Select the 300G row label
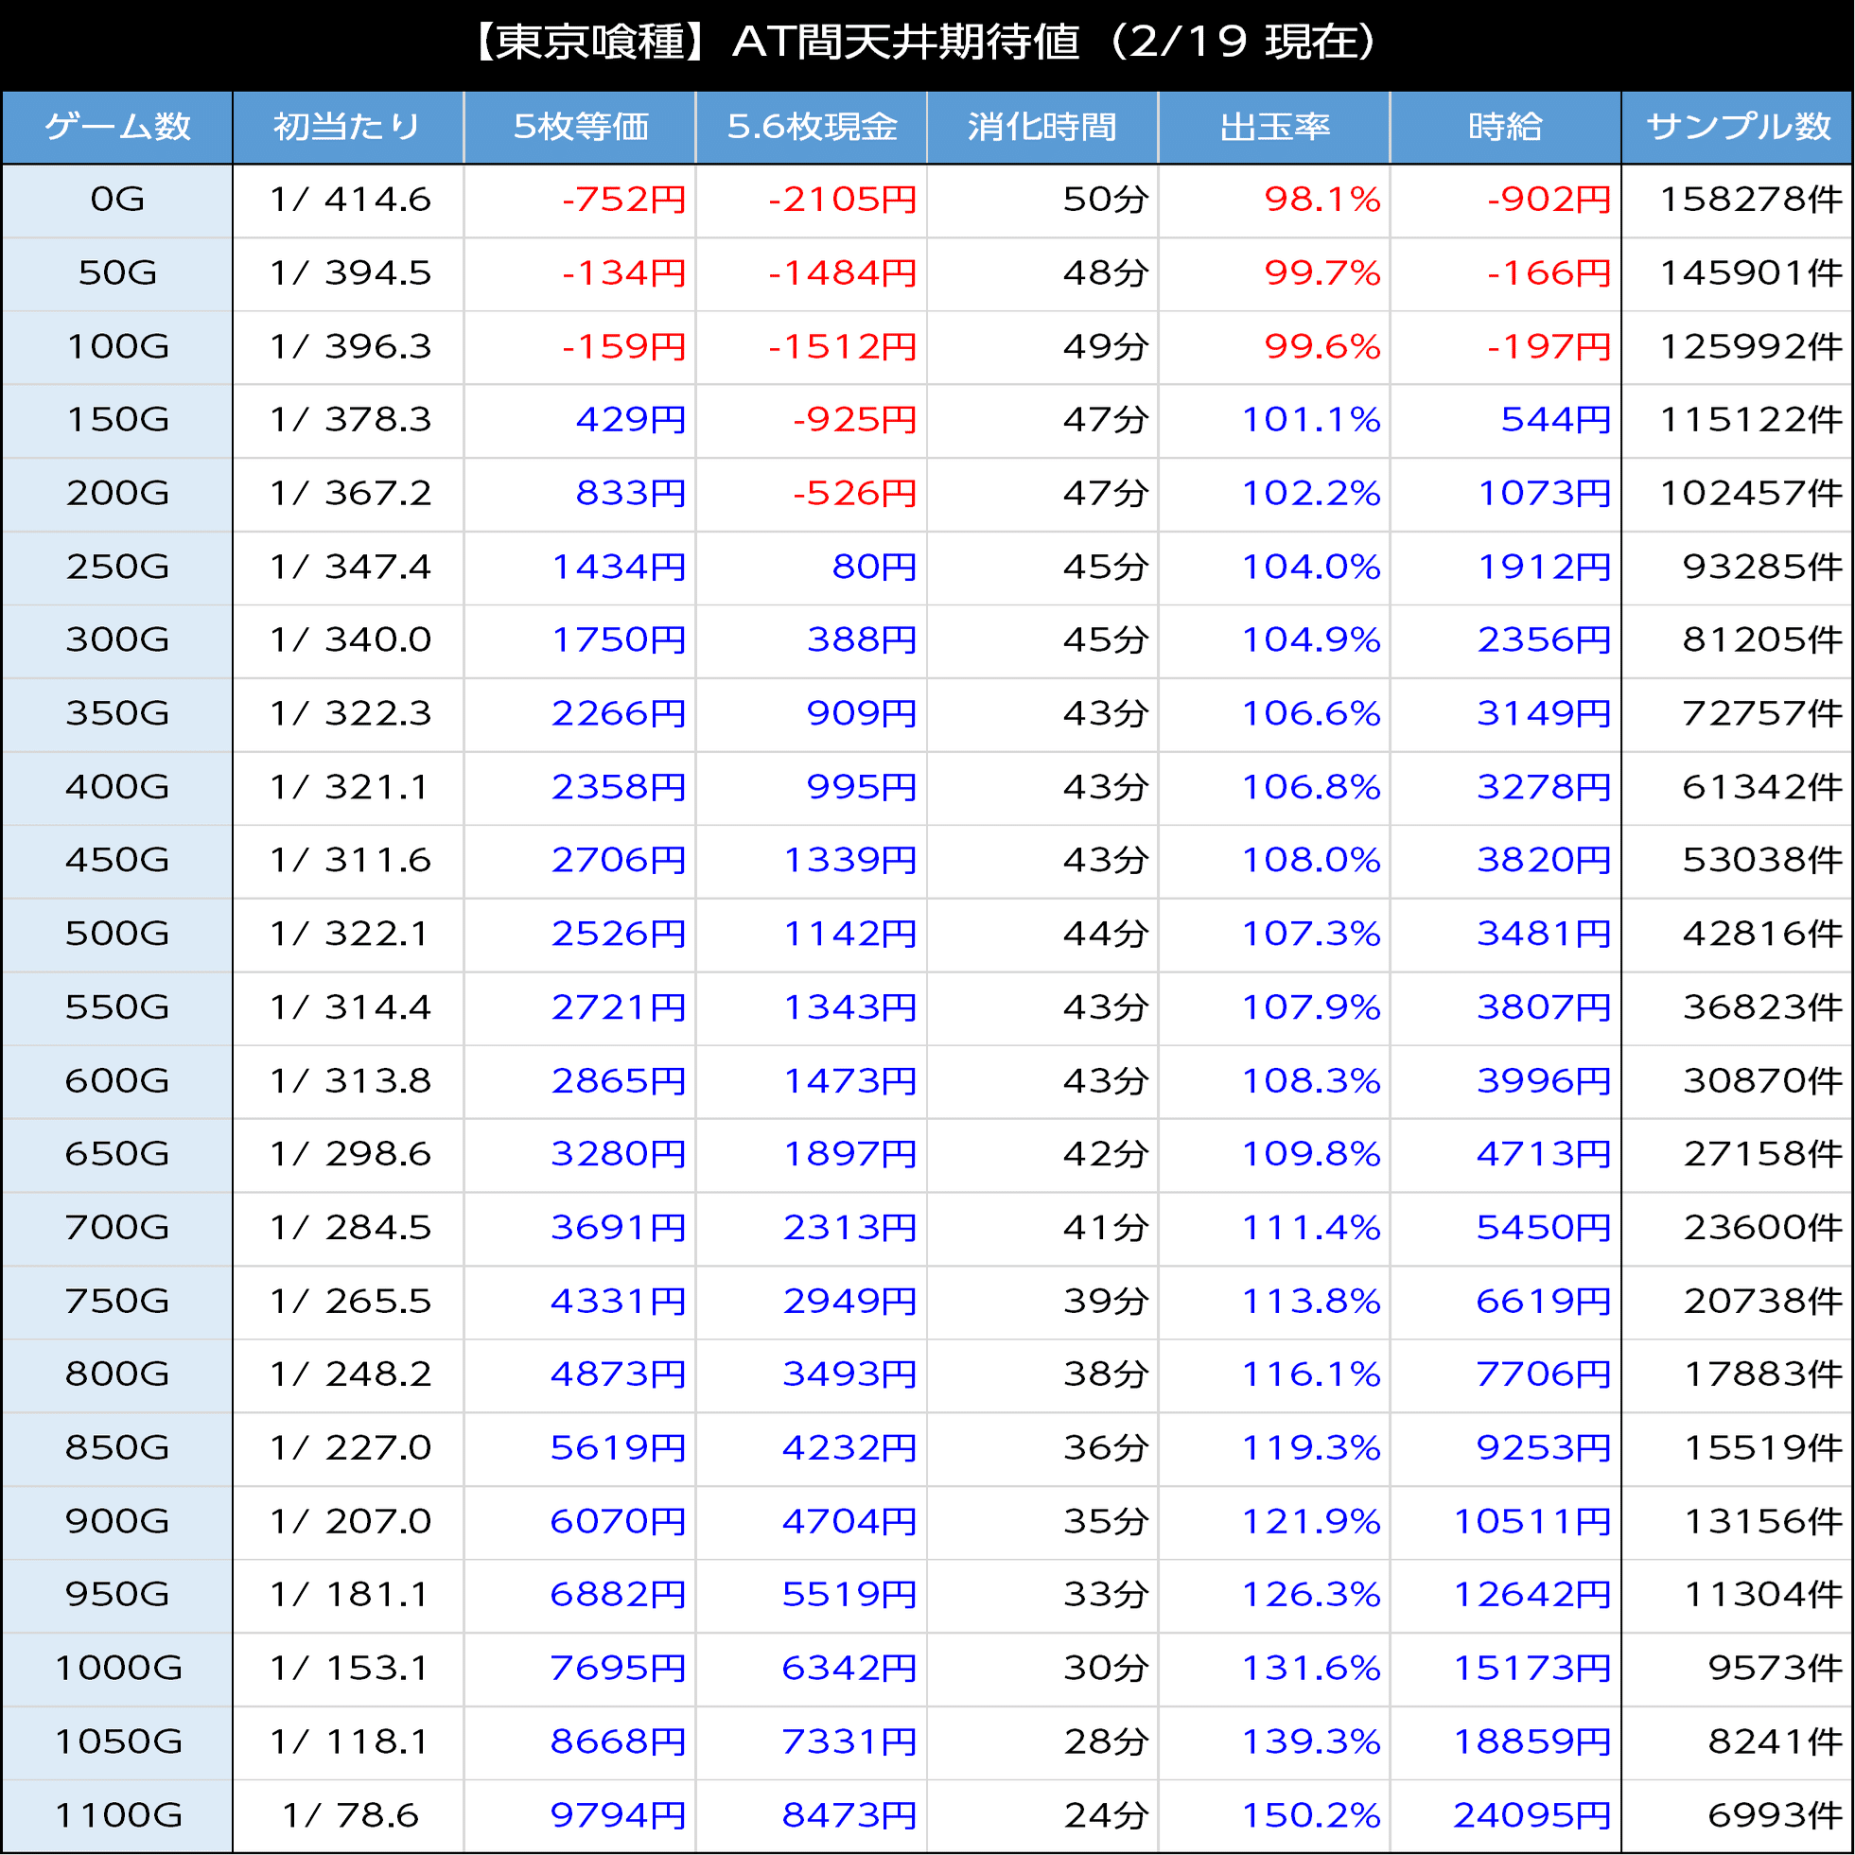This screenshot has width=1855, height=1855. [x=117, y=639]
